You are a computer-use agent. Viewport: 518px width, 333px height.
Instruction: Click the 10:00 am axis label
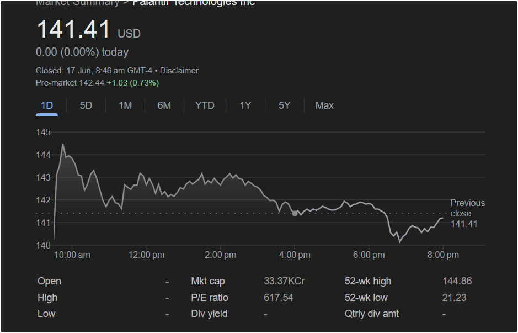72,255
